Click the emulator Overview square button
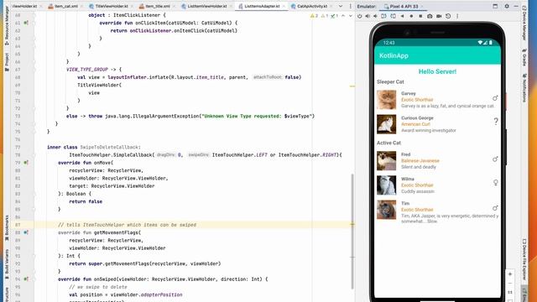This screenshot has width=537, height=302. pyautogui.click(x=420, y=16)
